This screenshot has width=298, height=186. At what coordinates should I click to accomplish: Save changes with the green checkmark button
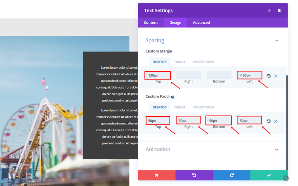click(269, 175)
